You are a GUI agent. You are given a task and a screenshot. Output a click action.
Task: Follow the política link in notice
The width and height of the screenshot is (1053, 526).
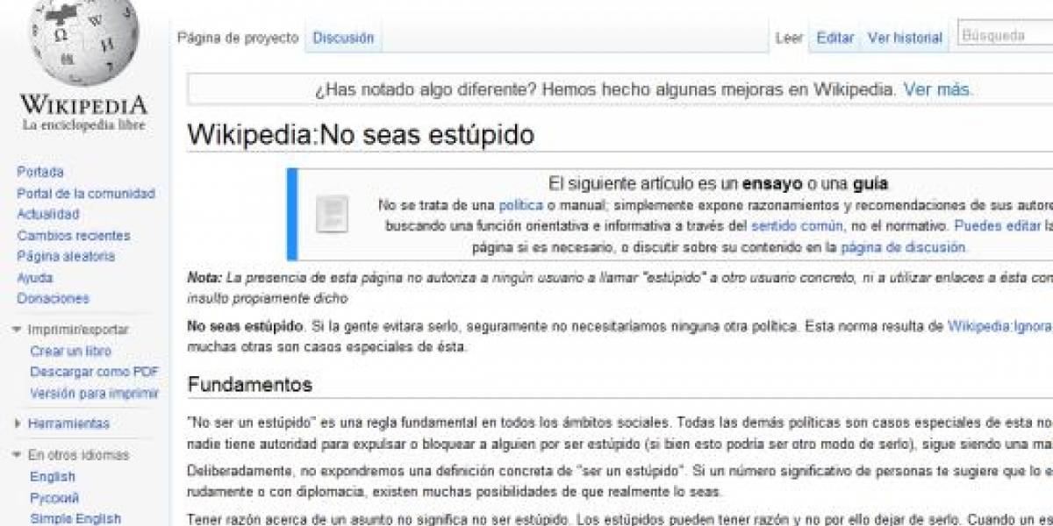coord(521,206)
